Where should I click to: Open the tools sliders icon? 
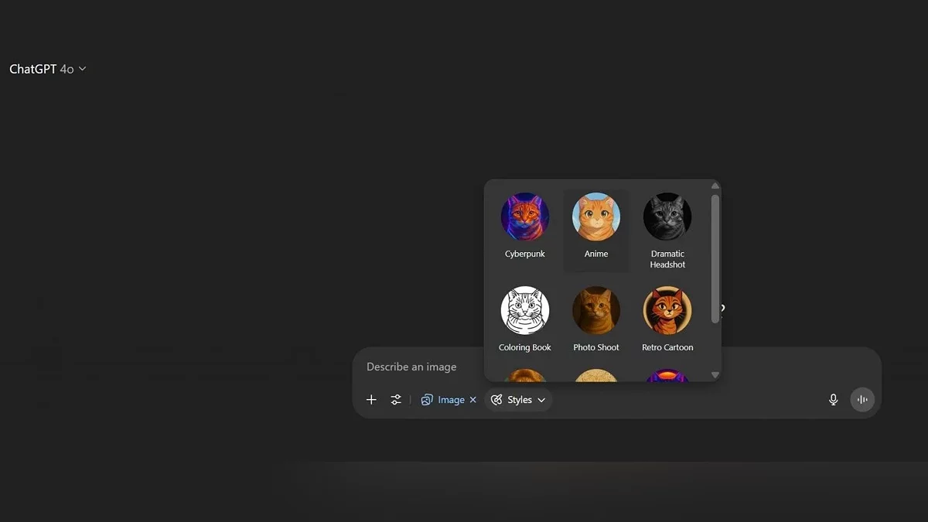point(396,400)
